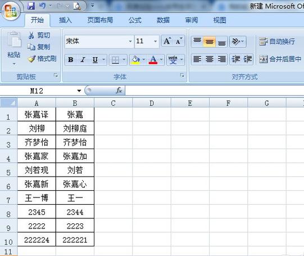Viewport: 304px width, 256px height.
Task: Apply the red font color A
Action: tap(153, 60)
